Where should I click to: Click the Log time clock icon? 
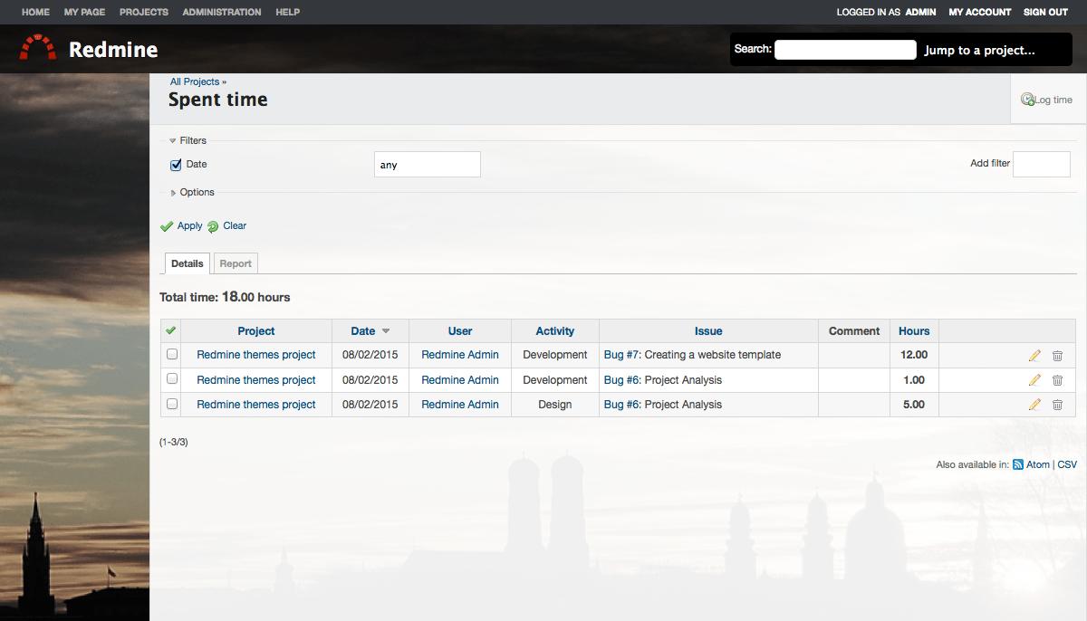click(x=1027, y=100)
